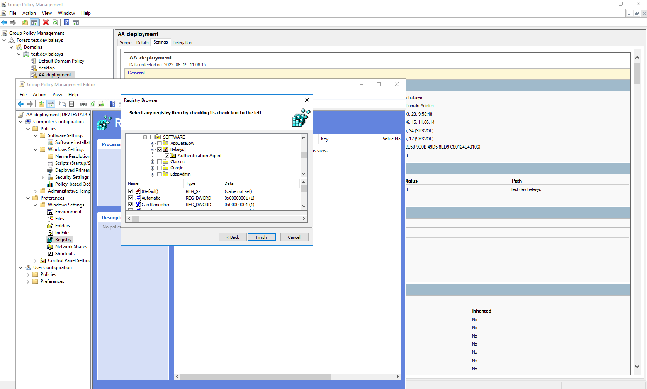Screen dimensions: 647x389
Task: Click Refresh icon in Editor toolbar
Action: (x=93, y=104)
